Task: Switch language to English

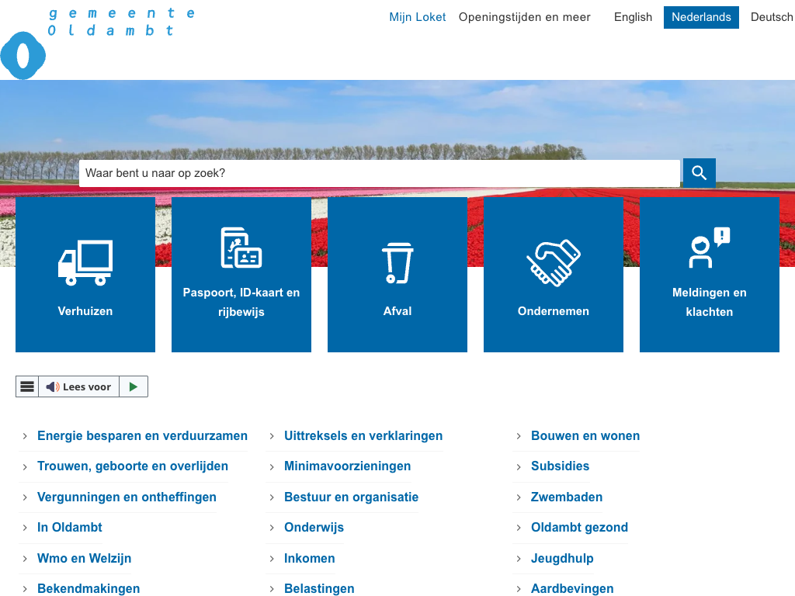Action: tap(633, 17)
